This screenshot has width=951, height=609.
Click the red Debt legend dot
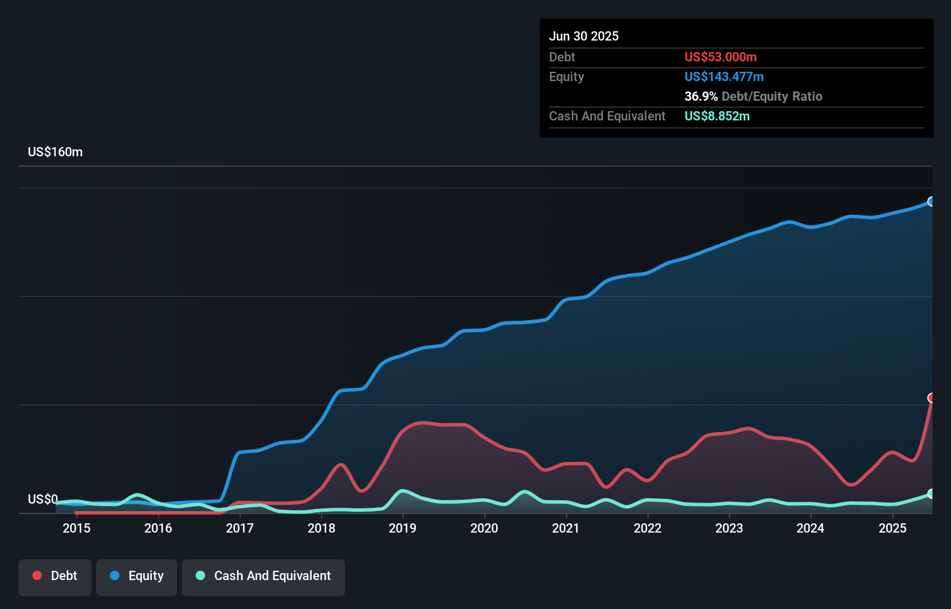[37, 575]
